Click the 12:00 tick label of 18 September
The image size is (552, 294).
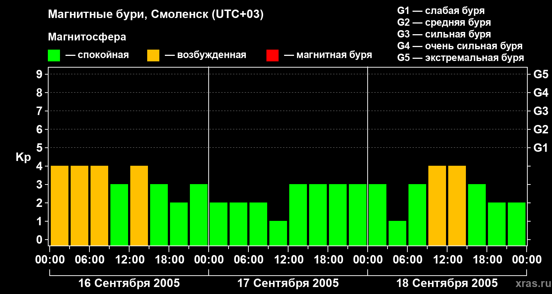click(x=447, y=260)
